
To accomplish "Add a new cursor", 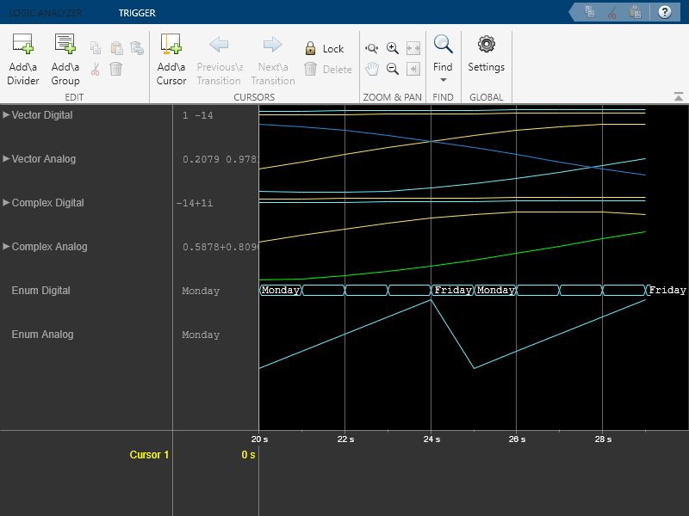I will (x=171, y=45).
